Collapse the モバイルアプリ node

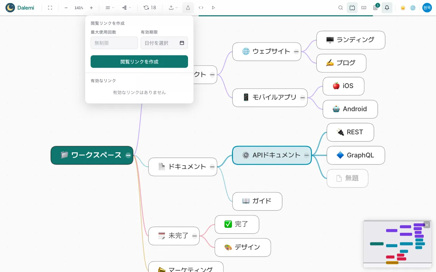click(302, 98)
